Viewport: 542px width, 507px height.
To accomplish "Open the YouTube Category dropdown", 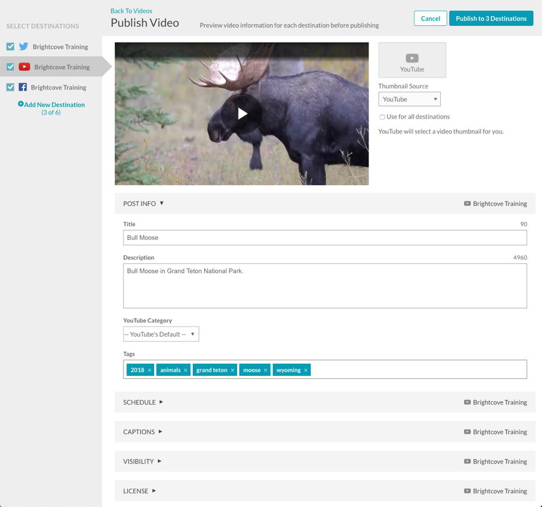I will click(161, 334).
